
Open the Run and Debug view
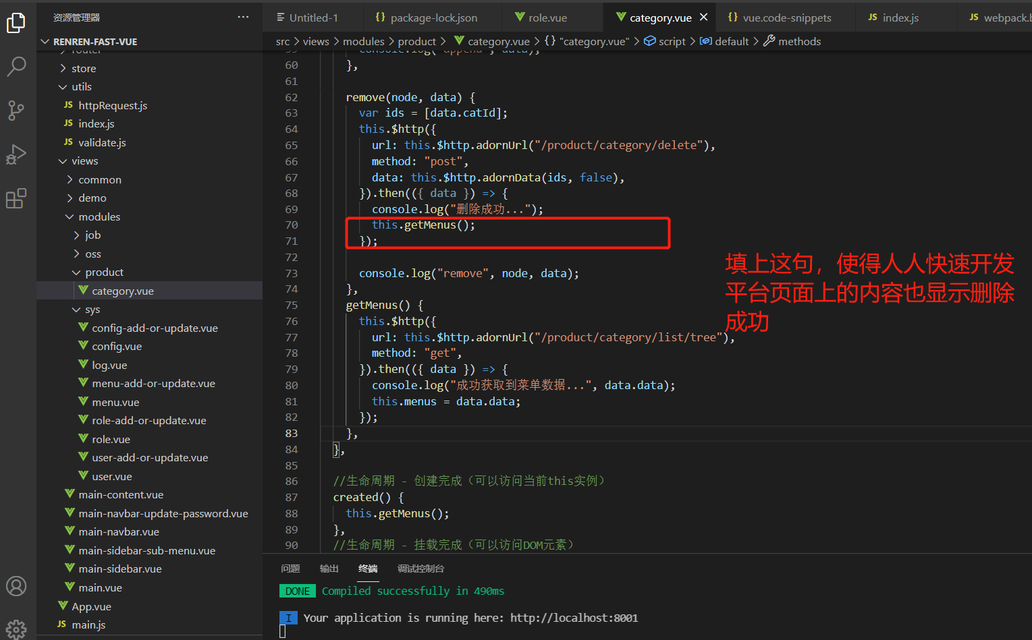click(x=16, y=154)
